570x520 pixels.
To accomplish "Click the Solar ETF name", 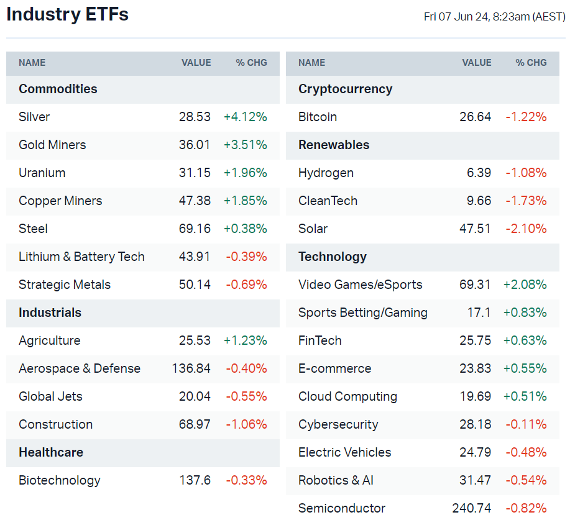I will pyautogui.click(x=313, y=229).
